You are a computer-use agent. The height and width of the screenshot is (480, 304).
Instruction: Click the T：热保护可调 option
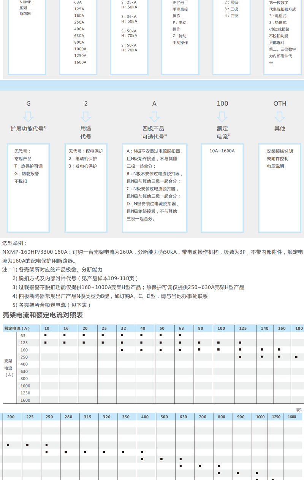[x=28, y=166]
